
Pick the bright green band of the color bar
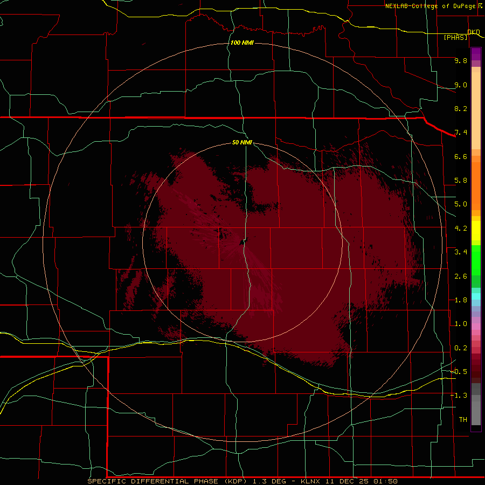click(x=476, y=260)
